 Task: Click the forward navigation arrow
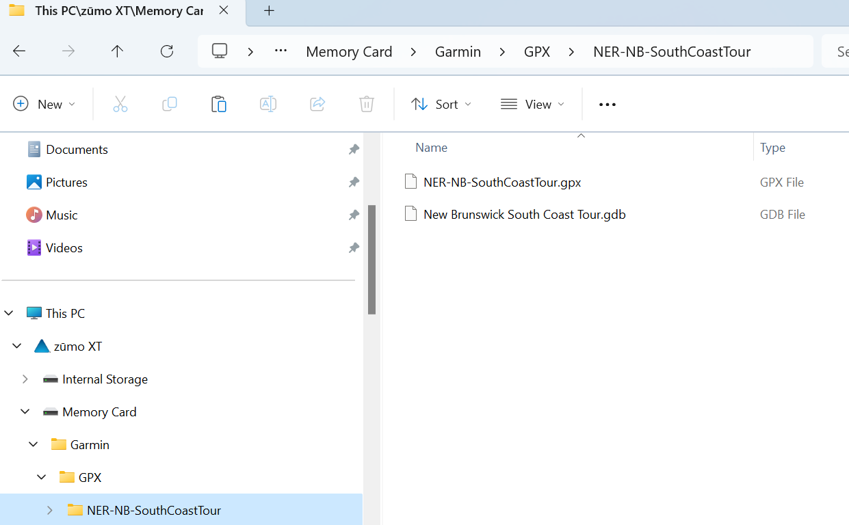[x=68, y=51]
